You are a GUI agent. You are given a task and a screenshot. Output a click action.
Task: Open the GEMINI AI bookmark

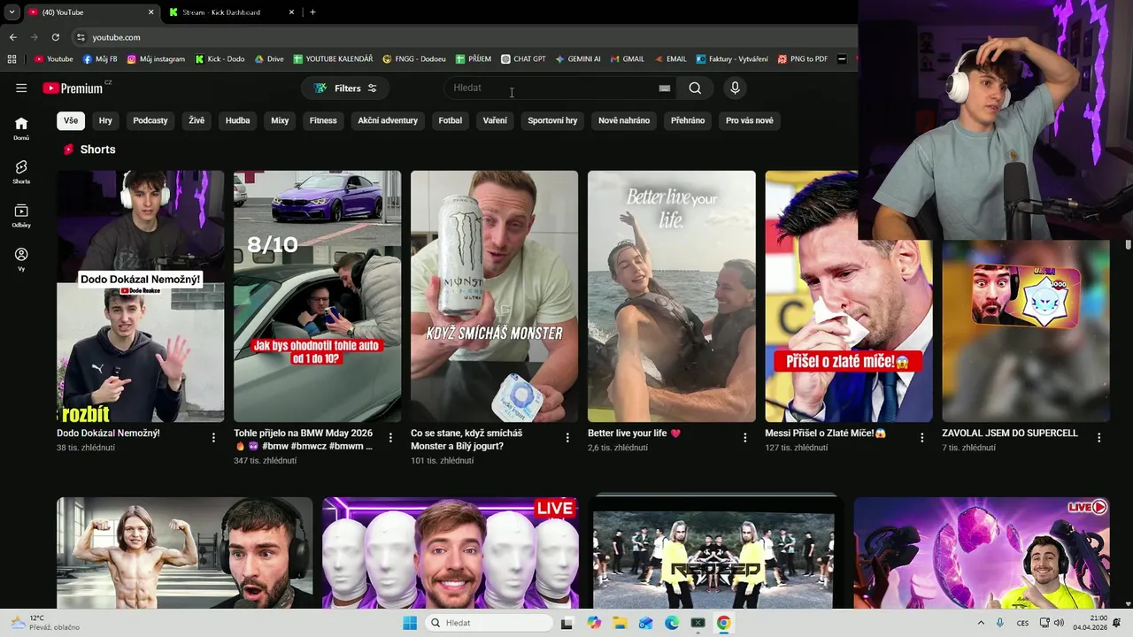(578, 59)
